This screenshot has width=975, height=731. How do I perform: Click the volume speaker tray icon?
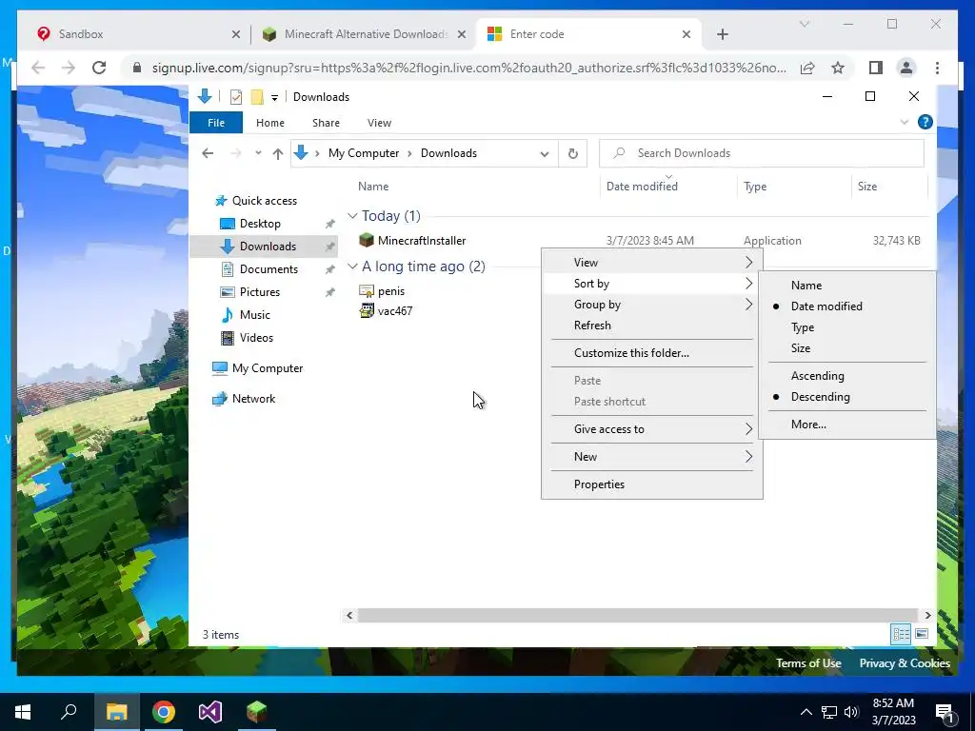(x=851, y=712)
